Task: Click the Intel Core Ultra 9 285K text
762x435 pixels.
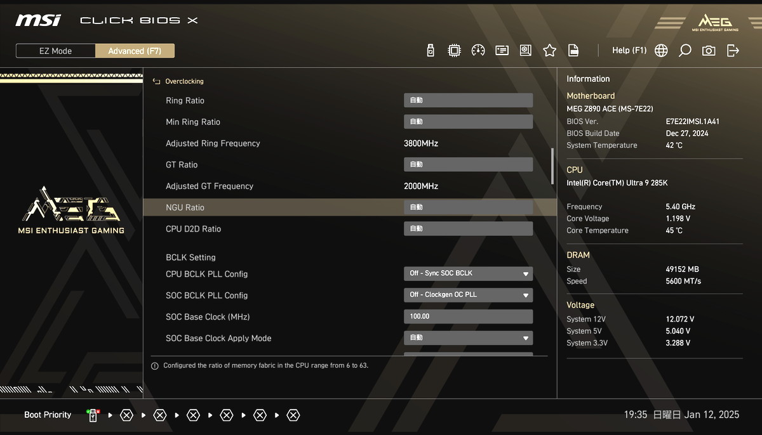Action: 617,183
